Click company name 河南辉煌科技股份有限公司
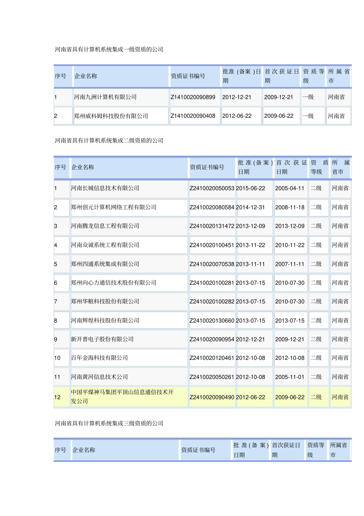Viewport: 364px width, 516px height. [x=105, y=320]
